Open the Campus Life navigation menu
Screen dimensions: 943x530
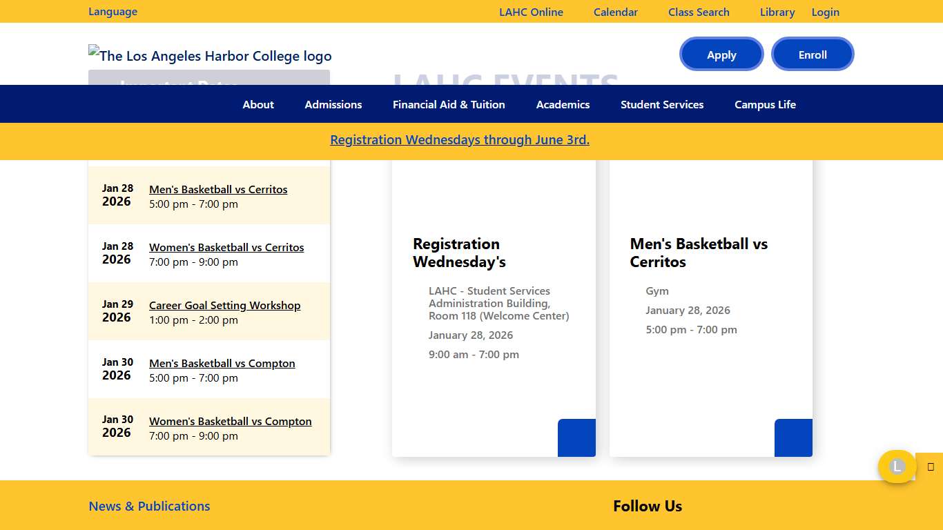click(765, 104)
